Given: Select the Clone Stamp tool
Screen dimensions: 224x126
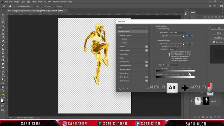Looking at the screenshot, I should [x=3, y=49].
